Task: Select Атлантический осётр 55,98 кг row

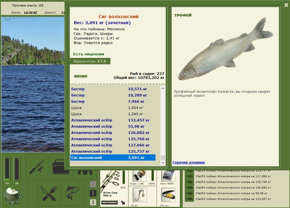Action: (113, 126)
